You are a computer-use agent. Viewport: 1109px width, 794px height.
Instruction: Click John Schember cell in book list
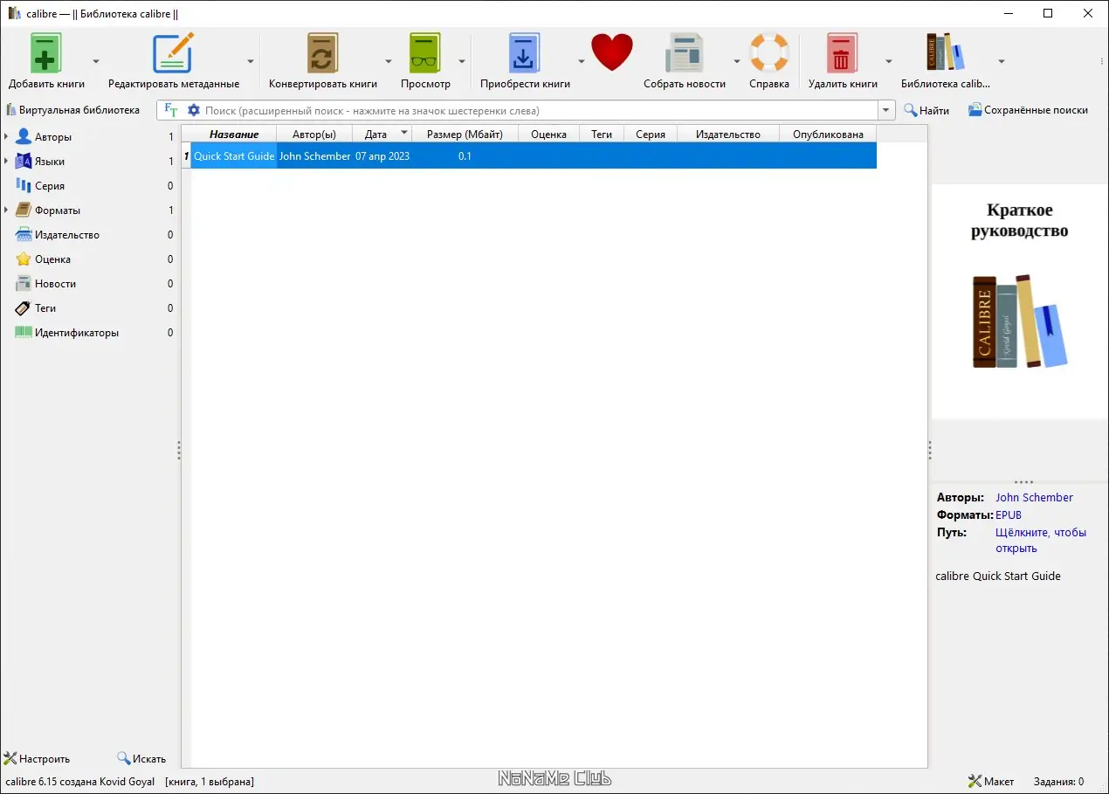(x=314, y=155)
